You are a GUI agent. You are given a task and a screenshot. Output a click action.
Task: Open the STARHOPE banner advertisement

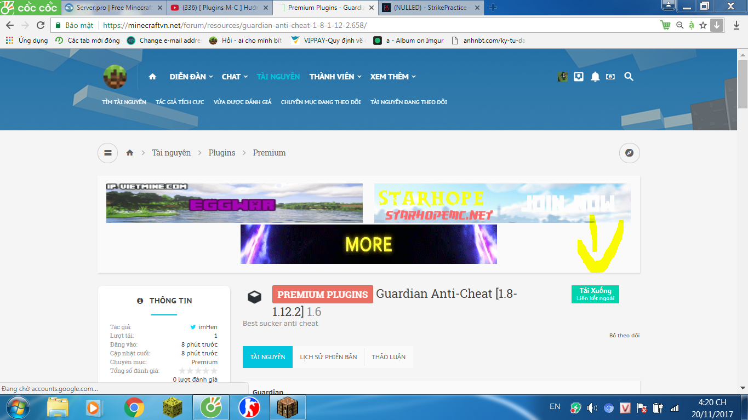click(x=503, y=203)
